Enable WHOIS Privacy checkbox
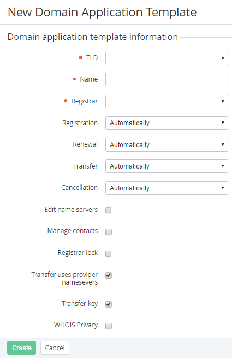This screenshot has height=359, width=232. 109,326
